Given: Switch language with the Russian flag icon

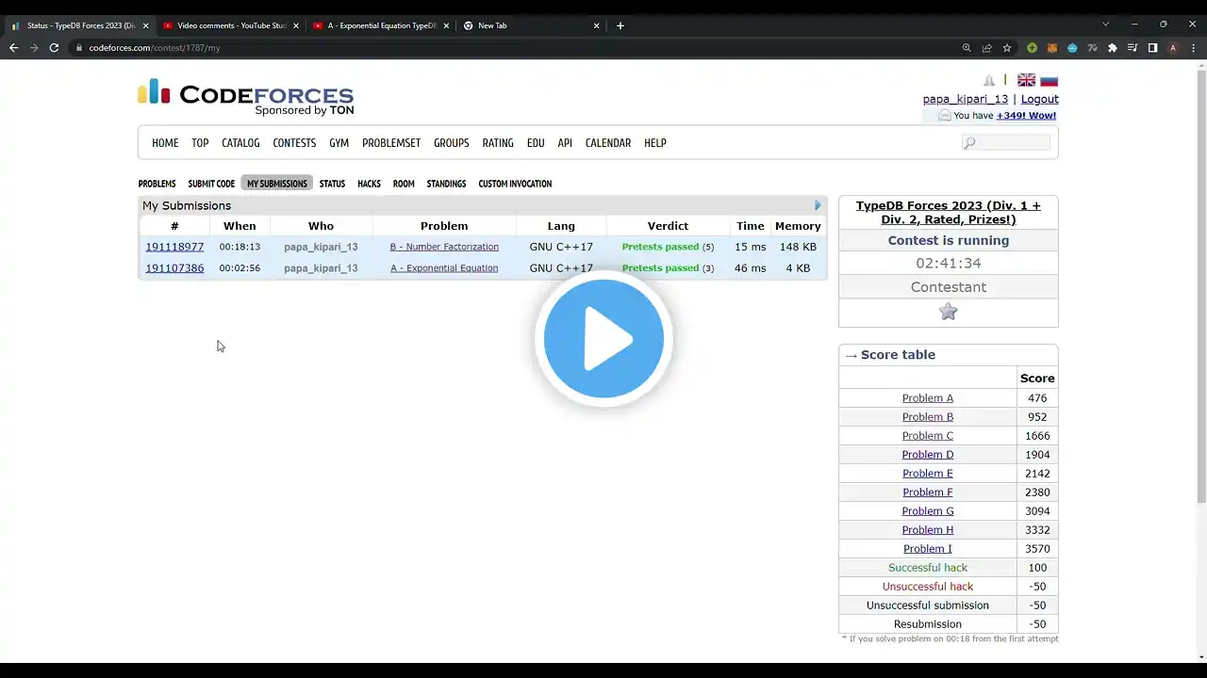Looking at the screenshot, I should [1049, 80].
